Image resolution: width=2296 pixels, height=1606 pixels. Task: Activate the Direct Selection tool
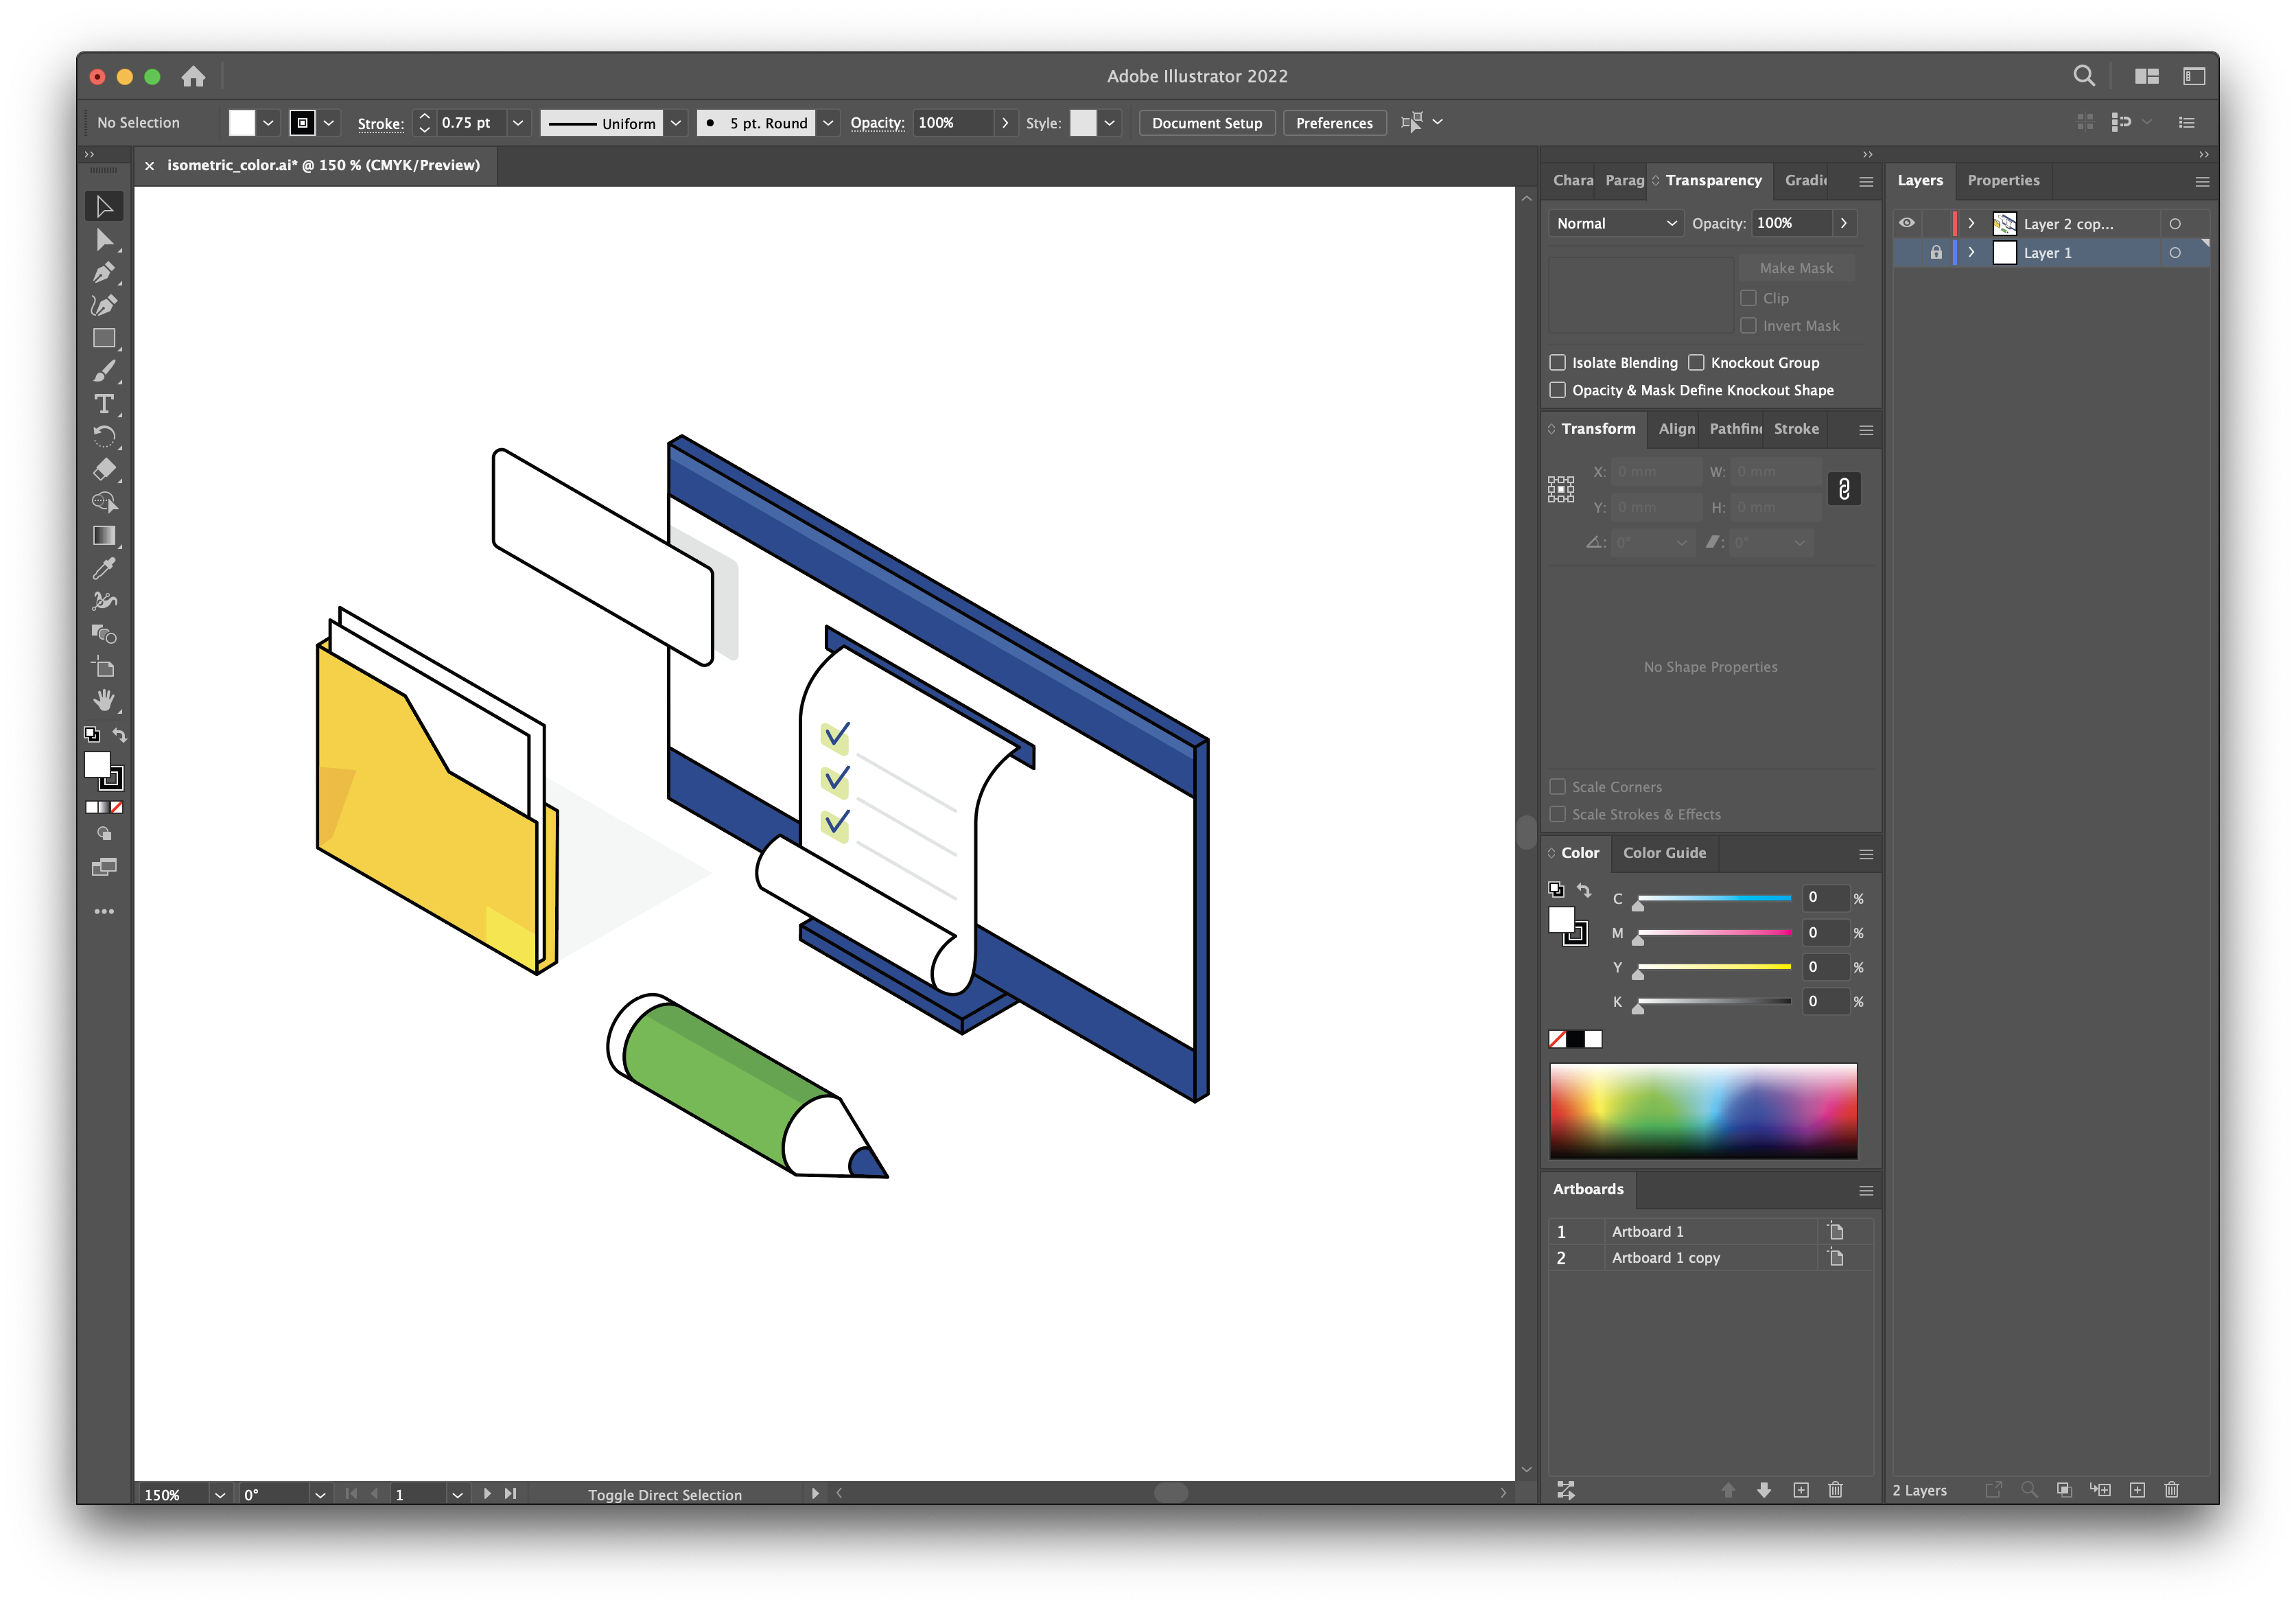[104, 239]
